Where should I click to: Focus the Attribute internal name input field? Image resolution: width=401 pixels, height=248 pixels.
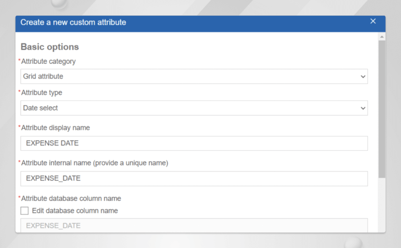pos(194,179)
